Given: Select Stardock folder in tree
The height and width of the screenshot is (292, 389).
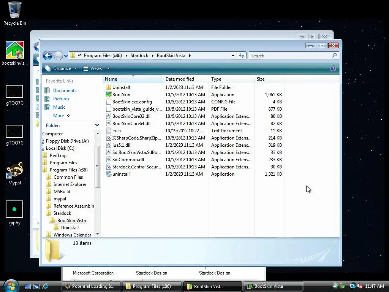Looking at the screenshot, I should 62,213.
